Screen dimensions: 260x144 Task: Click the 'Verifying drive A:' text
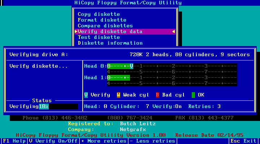click(x=39, y=55)
